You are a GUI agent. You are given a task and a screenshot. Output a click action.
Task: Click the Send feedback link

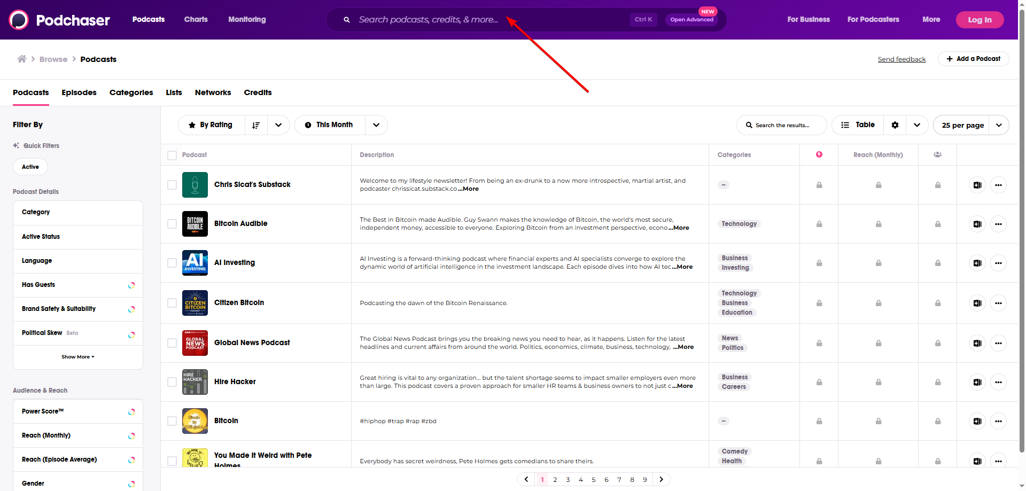pos(901,59)
